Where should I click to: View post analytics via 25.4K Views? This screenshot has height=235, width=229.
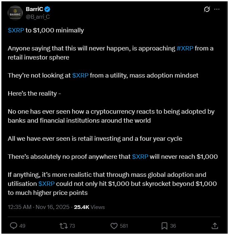[89, 207]
